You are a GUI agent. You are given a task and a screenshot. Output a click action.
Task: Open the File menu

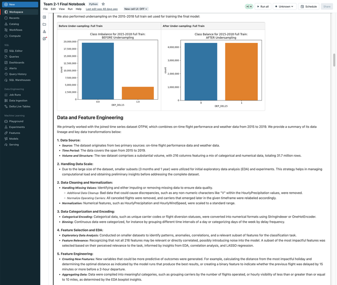(x=45, y=8)
